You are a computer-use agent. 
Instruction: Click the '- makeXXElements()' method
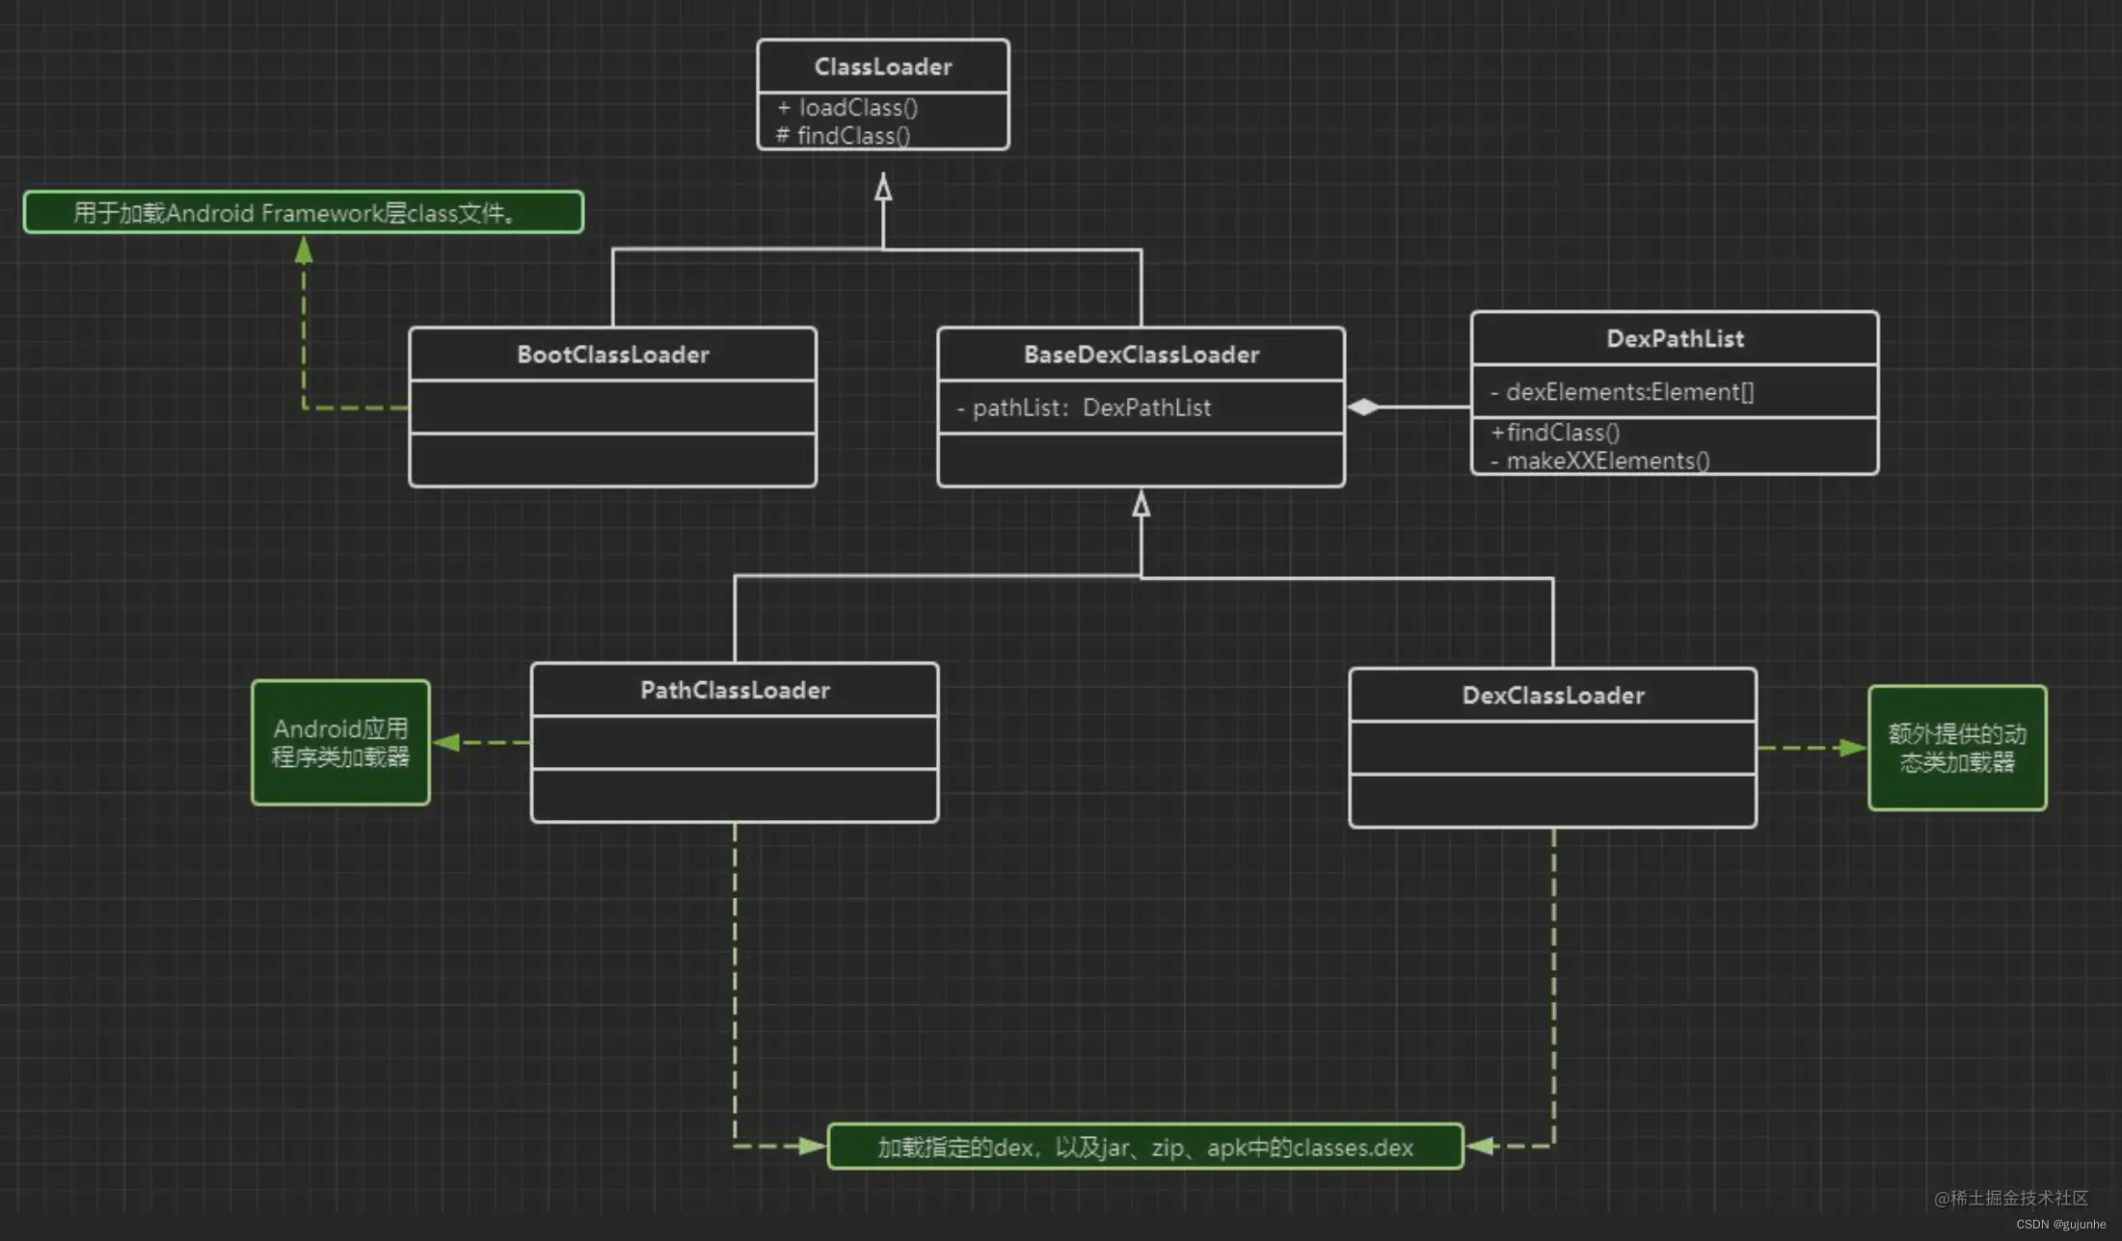click(x=1600, y=461)
